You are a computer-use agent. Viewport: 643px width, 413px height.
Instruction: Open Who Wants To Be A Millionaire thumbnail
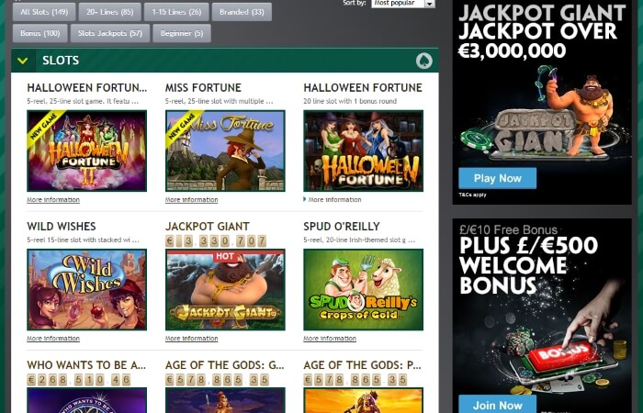click(x=86, y=400)
